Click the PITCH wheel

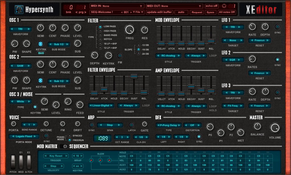tap(13, 162)
